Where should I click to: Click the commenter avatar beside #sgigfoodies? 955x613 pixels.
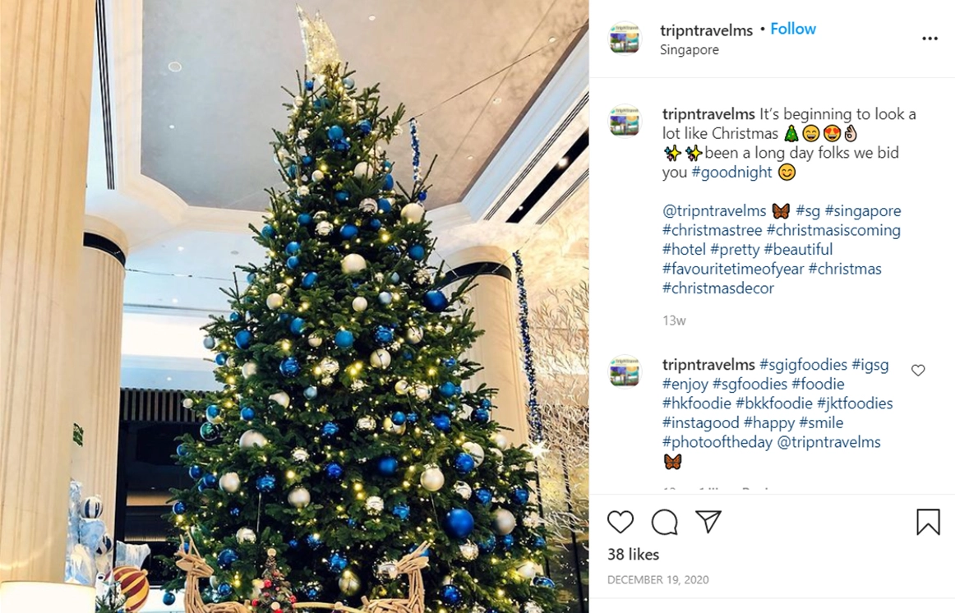click(625, 371)
